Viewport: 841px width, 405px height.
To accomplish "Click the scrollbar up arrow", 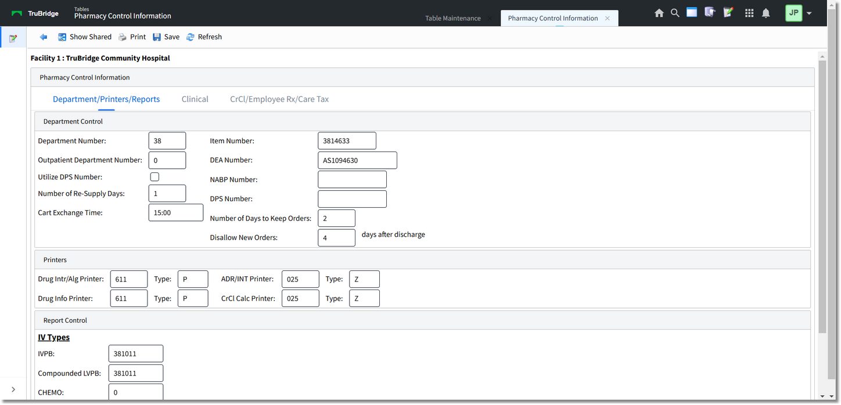I will click(x=822, y=56).
